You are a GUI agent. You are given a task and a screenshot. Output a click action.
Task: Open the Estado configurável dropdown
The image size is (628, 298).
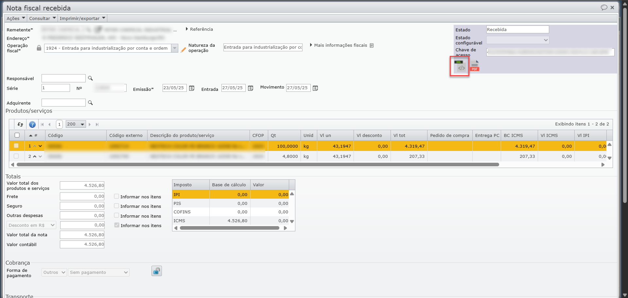tap(518, 40)
